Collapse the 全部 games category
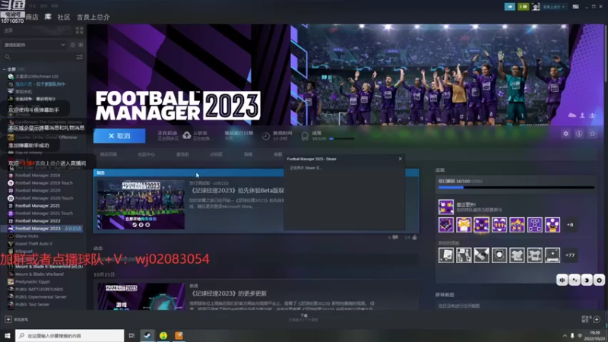Viewport: 608px width, 342px height. 5,69
